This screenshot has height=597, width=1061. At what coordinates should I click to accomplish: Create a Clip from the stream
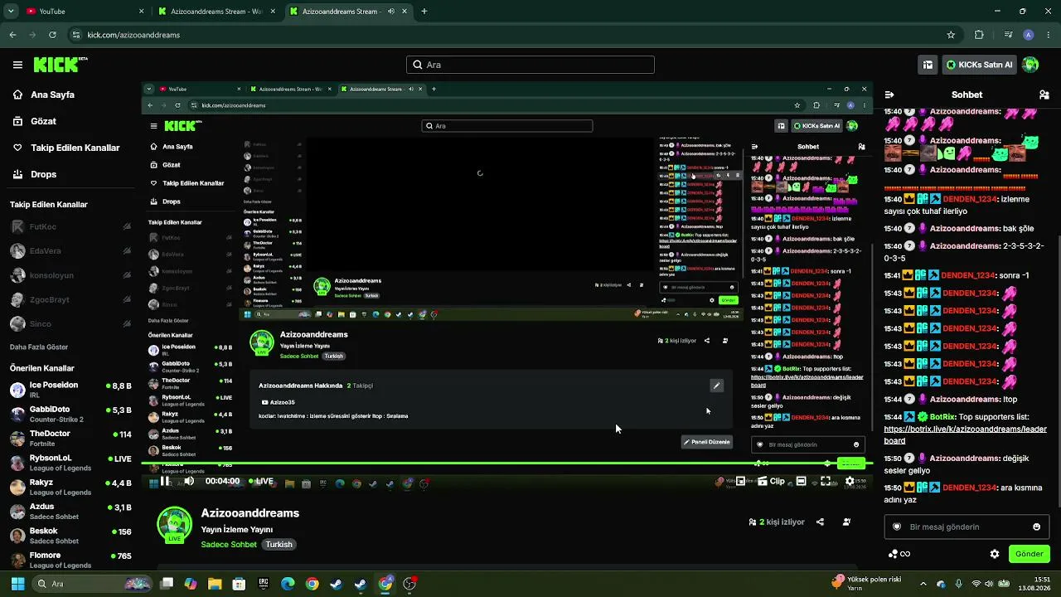(770, 481)
